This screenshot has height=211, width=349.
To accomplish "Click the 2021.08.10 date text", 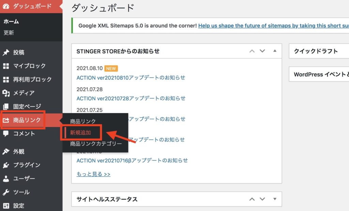I will (x=90, y=68).
